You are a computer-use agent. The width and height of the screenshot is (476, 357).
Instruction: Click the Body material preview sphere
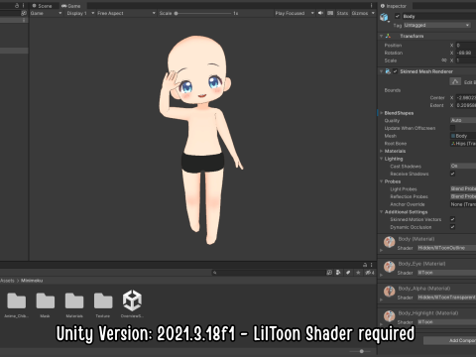390,242
